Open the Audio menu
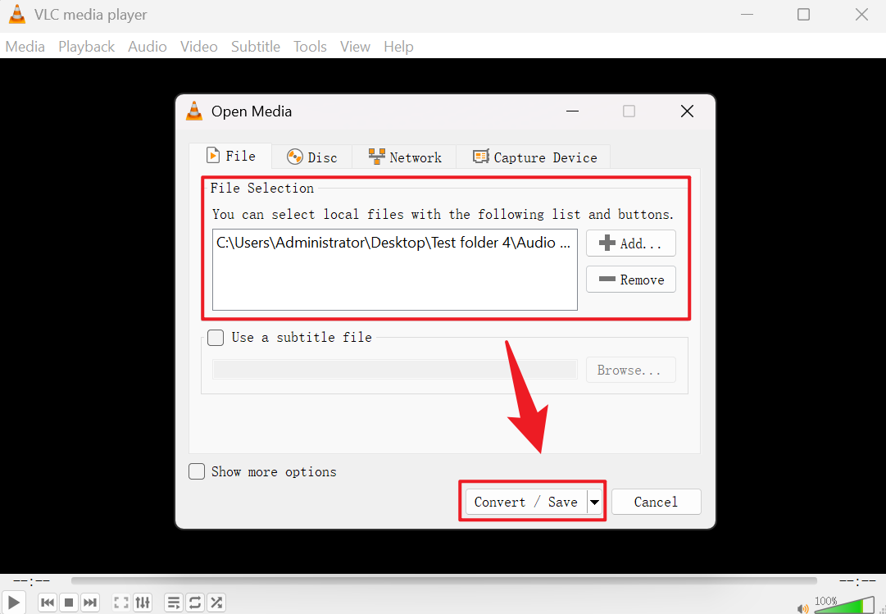Viewport: 886px width, 614px height. 147,47
